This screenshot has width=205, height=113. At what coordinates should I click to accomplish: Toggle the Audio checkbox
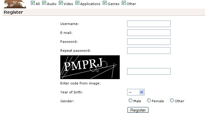44,3
